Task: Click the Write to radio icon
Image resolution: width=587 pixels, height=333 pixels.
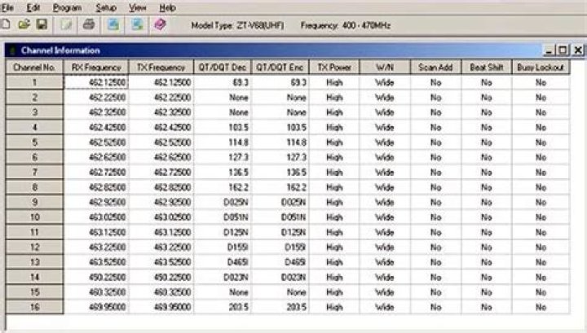Action: click(137, 24)
